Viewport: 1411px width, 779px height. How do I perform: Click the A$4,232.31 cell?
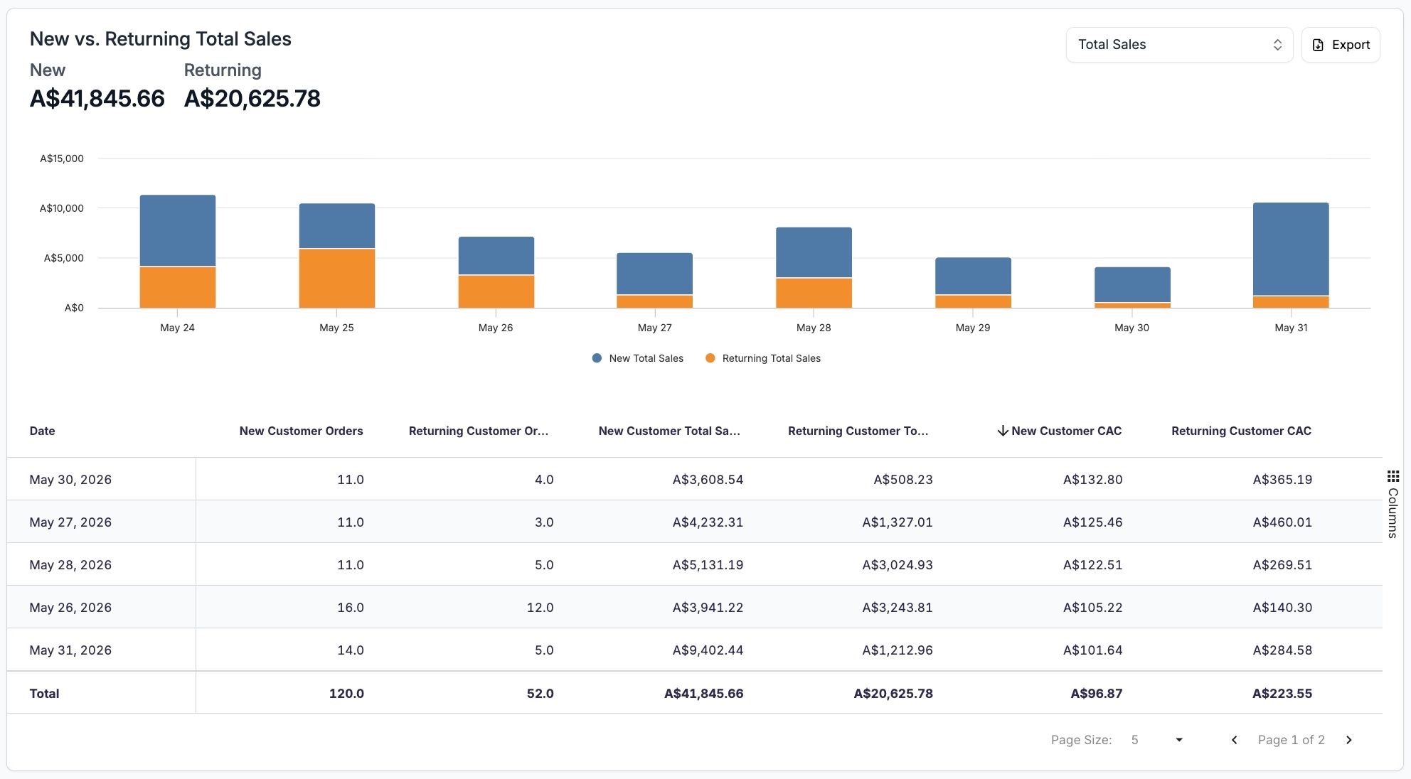pyautogui.click(x=708, y=522)
